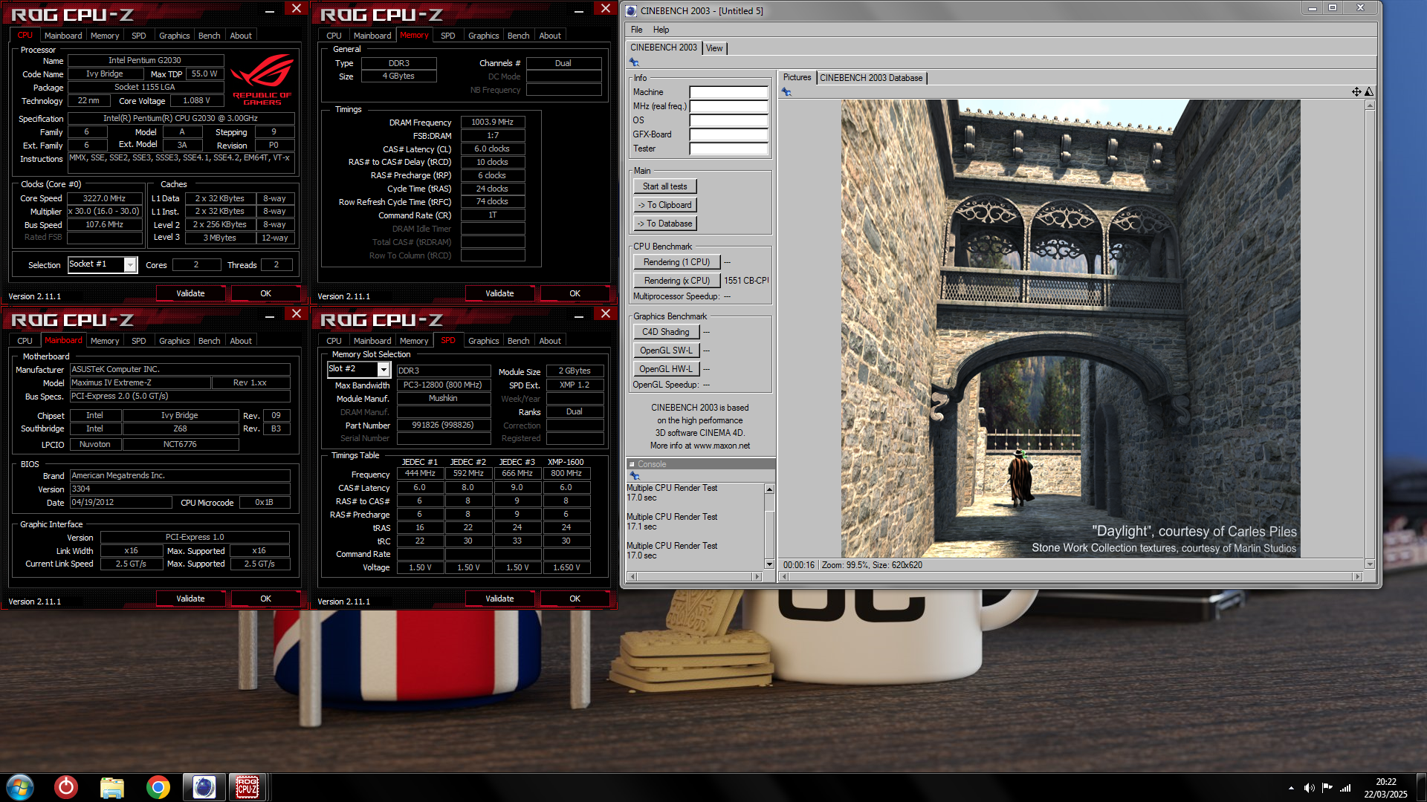
Task: Click the To Clipboard button
Action: [665, 205]
